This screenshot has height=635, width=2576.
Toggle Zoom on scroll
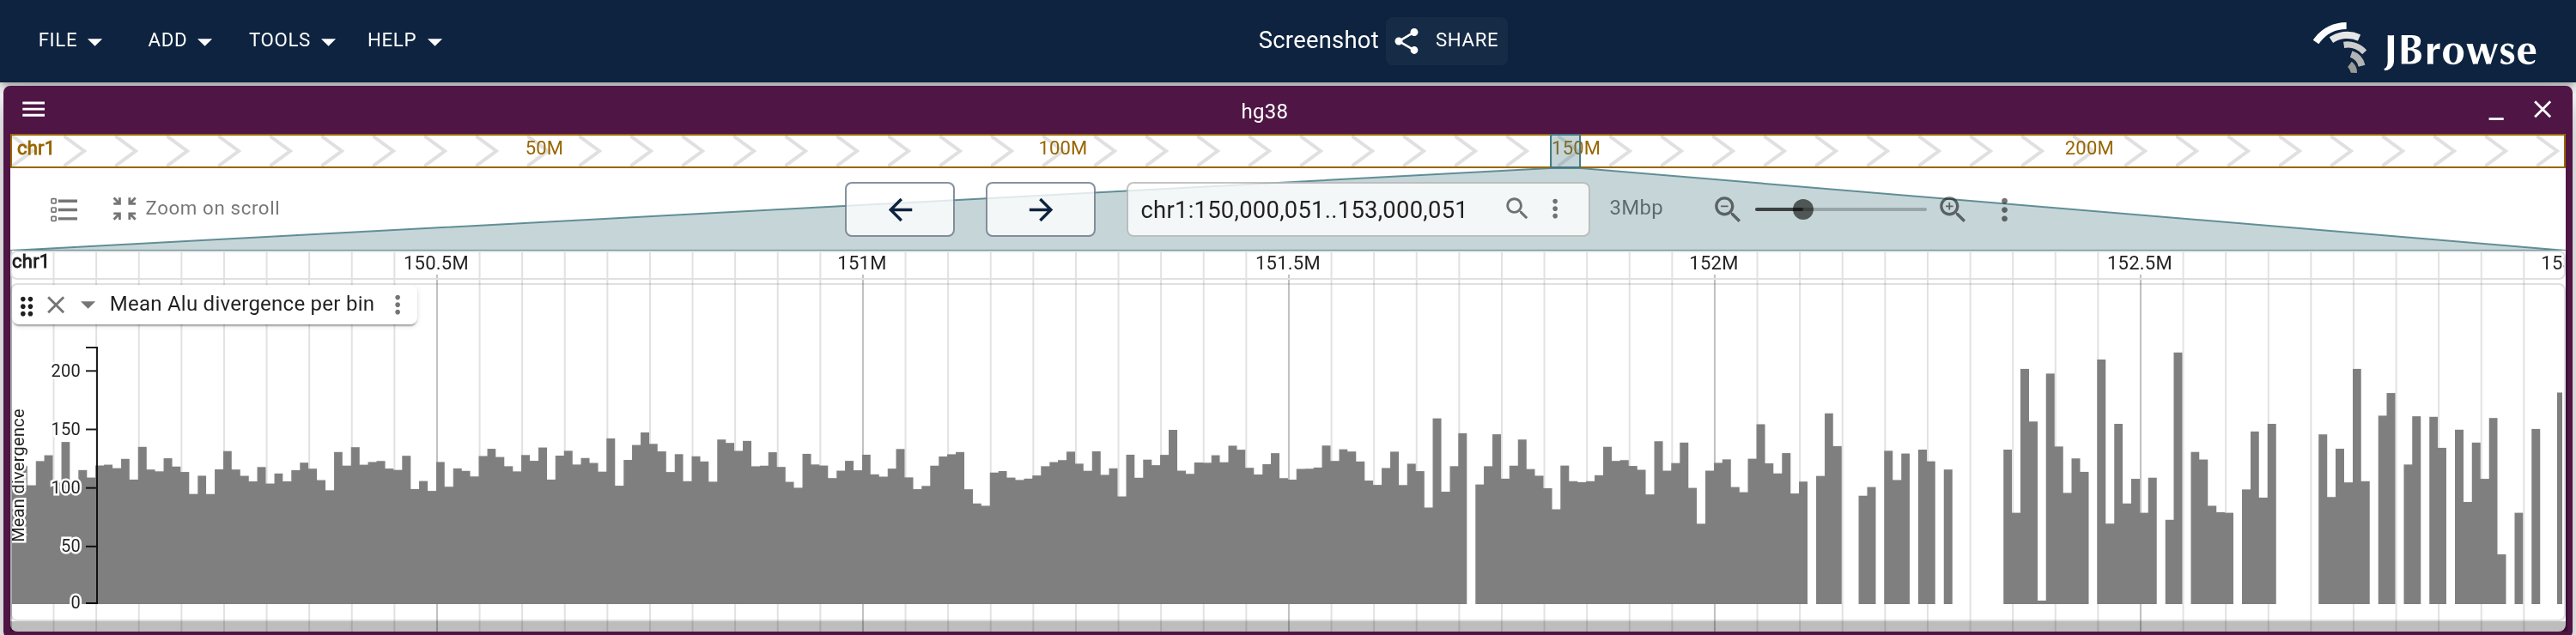(x=195, y=208)
